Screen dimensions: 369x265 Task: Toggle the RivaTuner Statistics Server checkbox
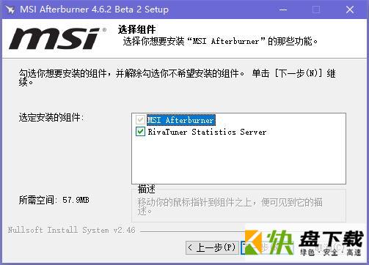click(x=140, y=132)
